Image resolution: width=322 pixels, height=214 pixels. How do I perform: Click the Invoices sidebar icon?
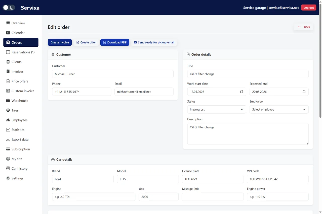pyautogui.click(x=8, y=72)
